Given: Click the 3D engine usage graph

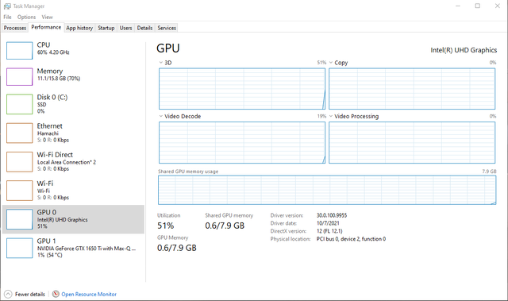Looking at the screenshot, I should click(x=242, y=89).
